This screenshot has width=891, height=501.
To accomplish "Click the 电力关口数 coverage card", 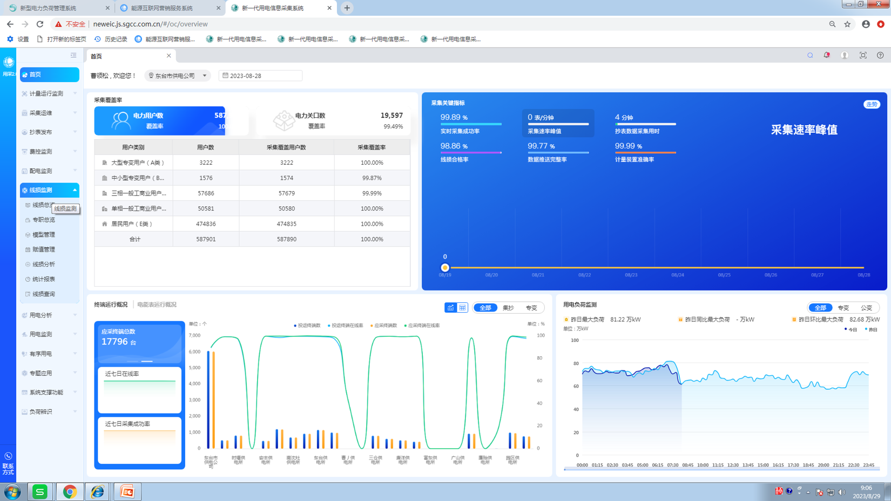I will [x=333, y=120].
